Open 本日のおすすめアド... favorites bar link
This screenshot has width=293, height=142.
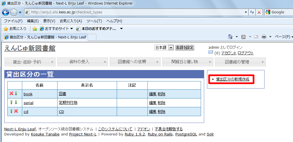[97, 29]
